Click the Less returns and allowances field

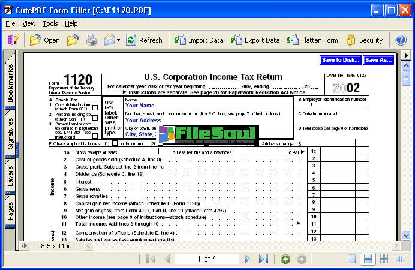coord(259,151)
